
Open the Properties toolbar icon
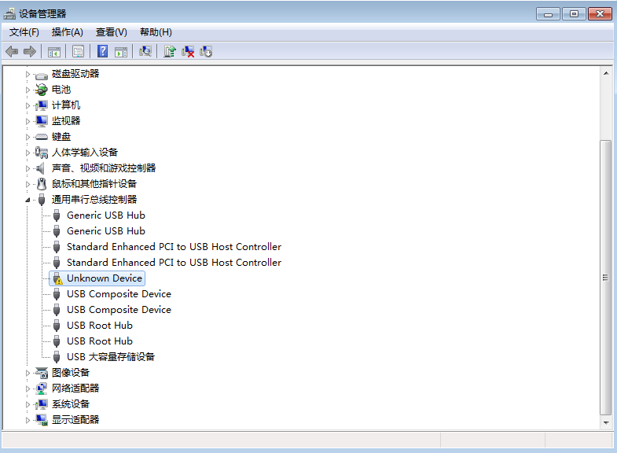(79, 52)
